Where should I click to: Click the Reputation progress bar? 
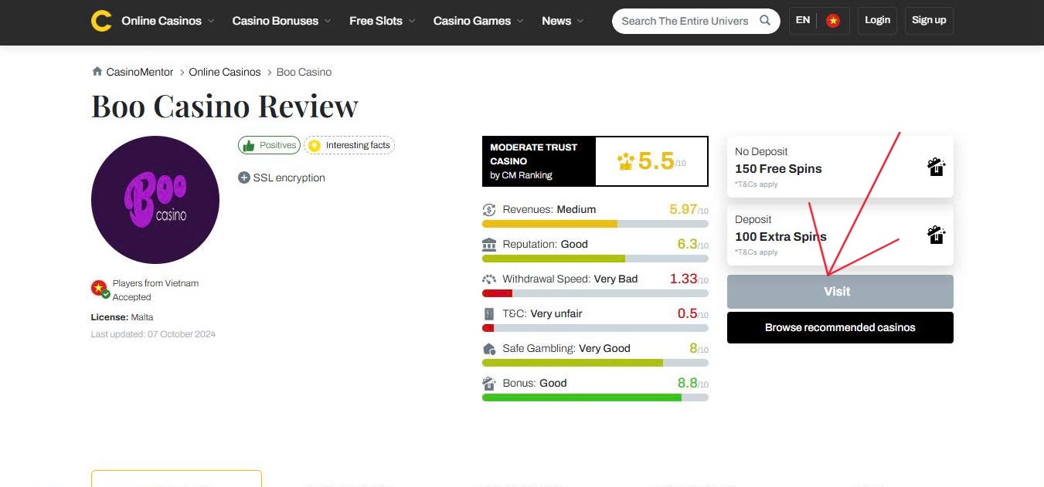[x=595, y=259]
